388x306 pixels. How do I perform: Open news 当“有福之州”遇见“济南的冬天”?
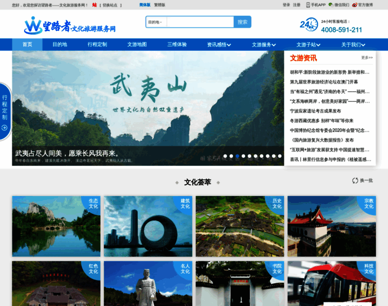tap(330, 92)
